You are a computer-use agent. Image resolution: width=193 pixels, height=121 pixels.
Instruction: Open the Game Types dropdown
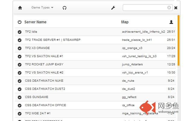(42, 8)
